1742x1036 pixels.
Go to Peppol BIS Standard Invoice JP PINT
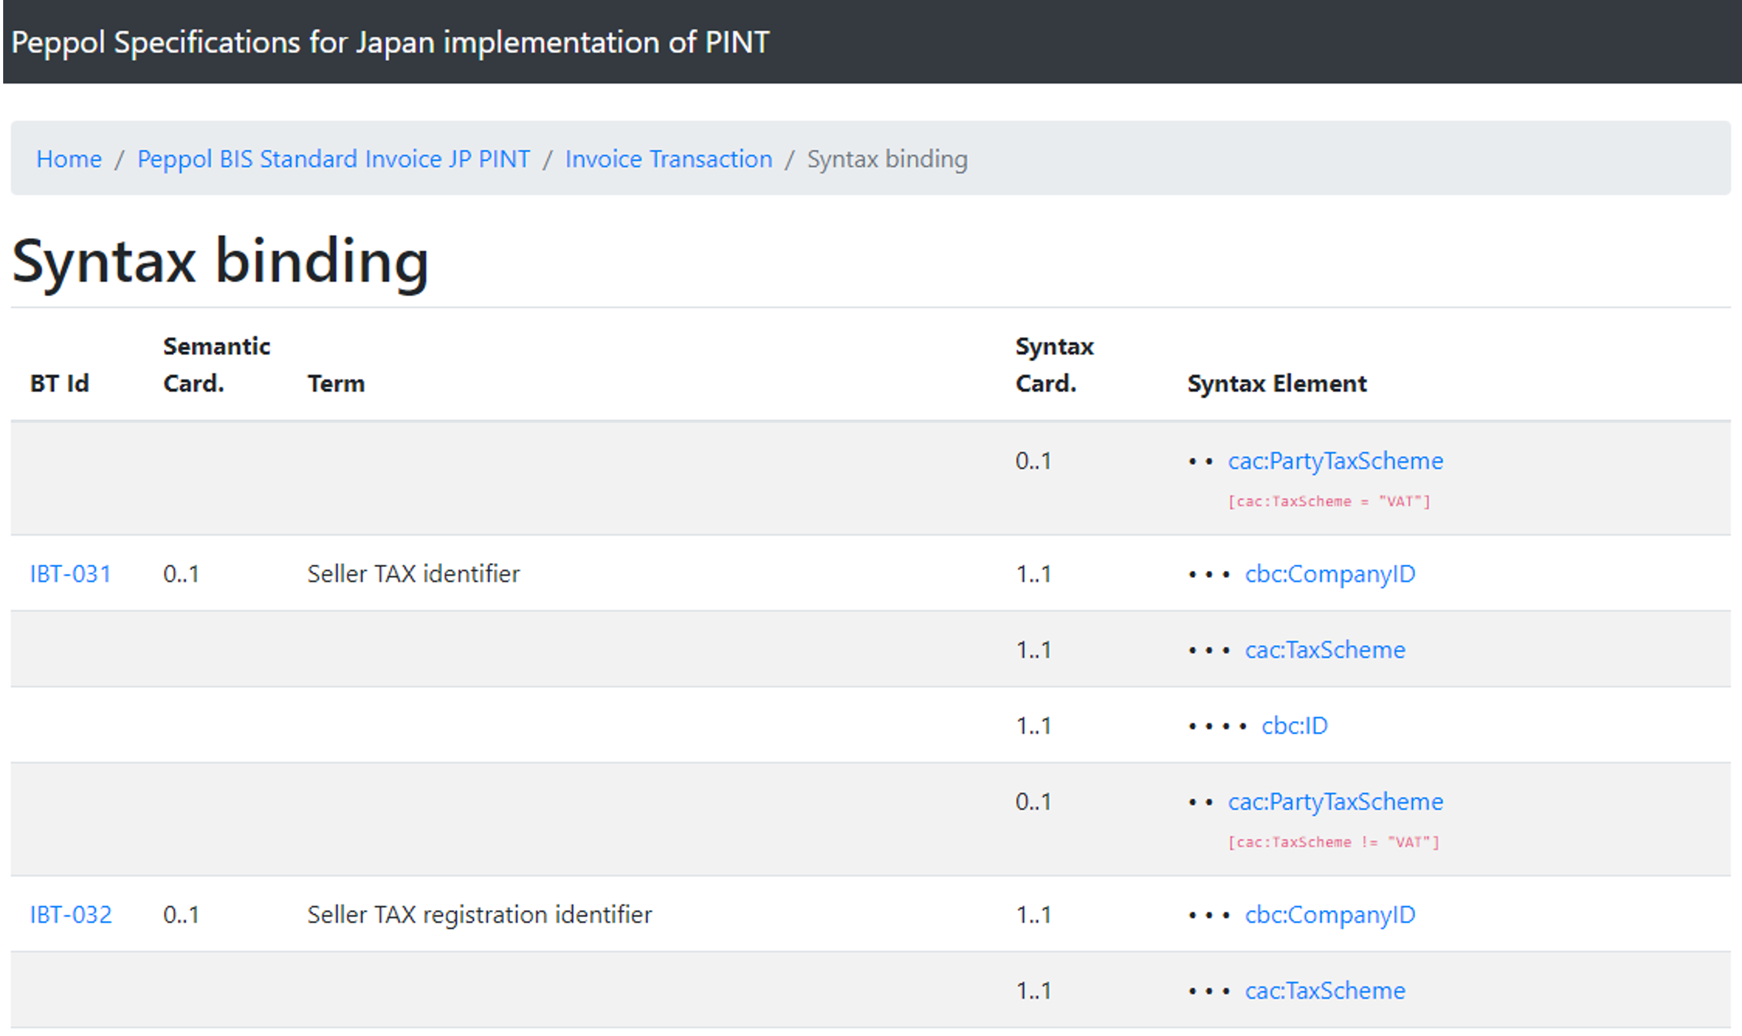point(333,159)
